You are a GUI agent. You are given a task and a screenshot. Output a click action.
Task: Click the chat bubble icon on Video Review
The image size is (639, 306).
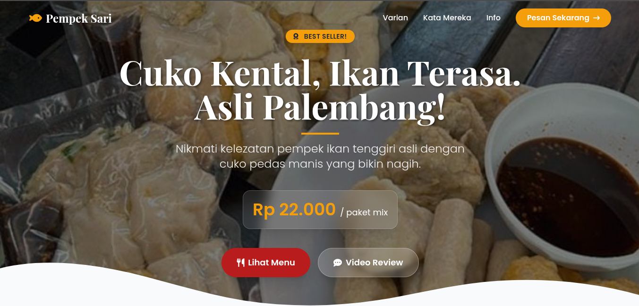coord(338,263)
